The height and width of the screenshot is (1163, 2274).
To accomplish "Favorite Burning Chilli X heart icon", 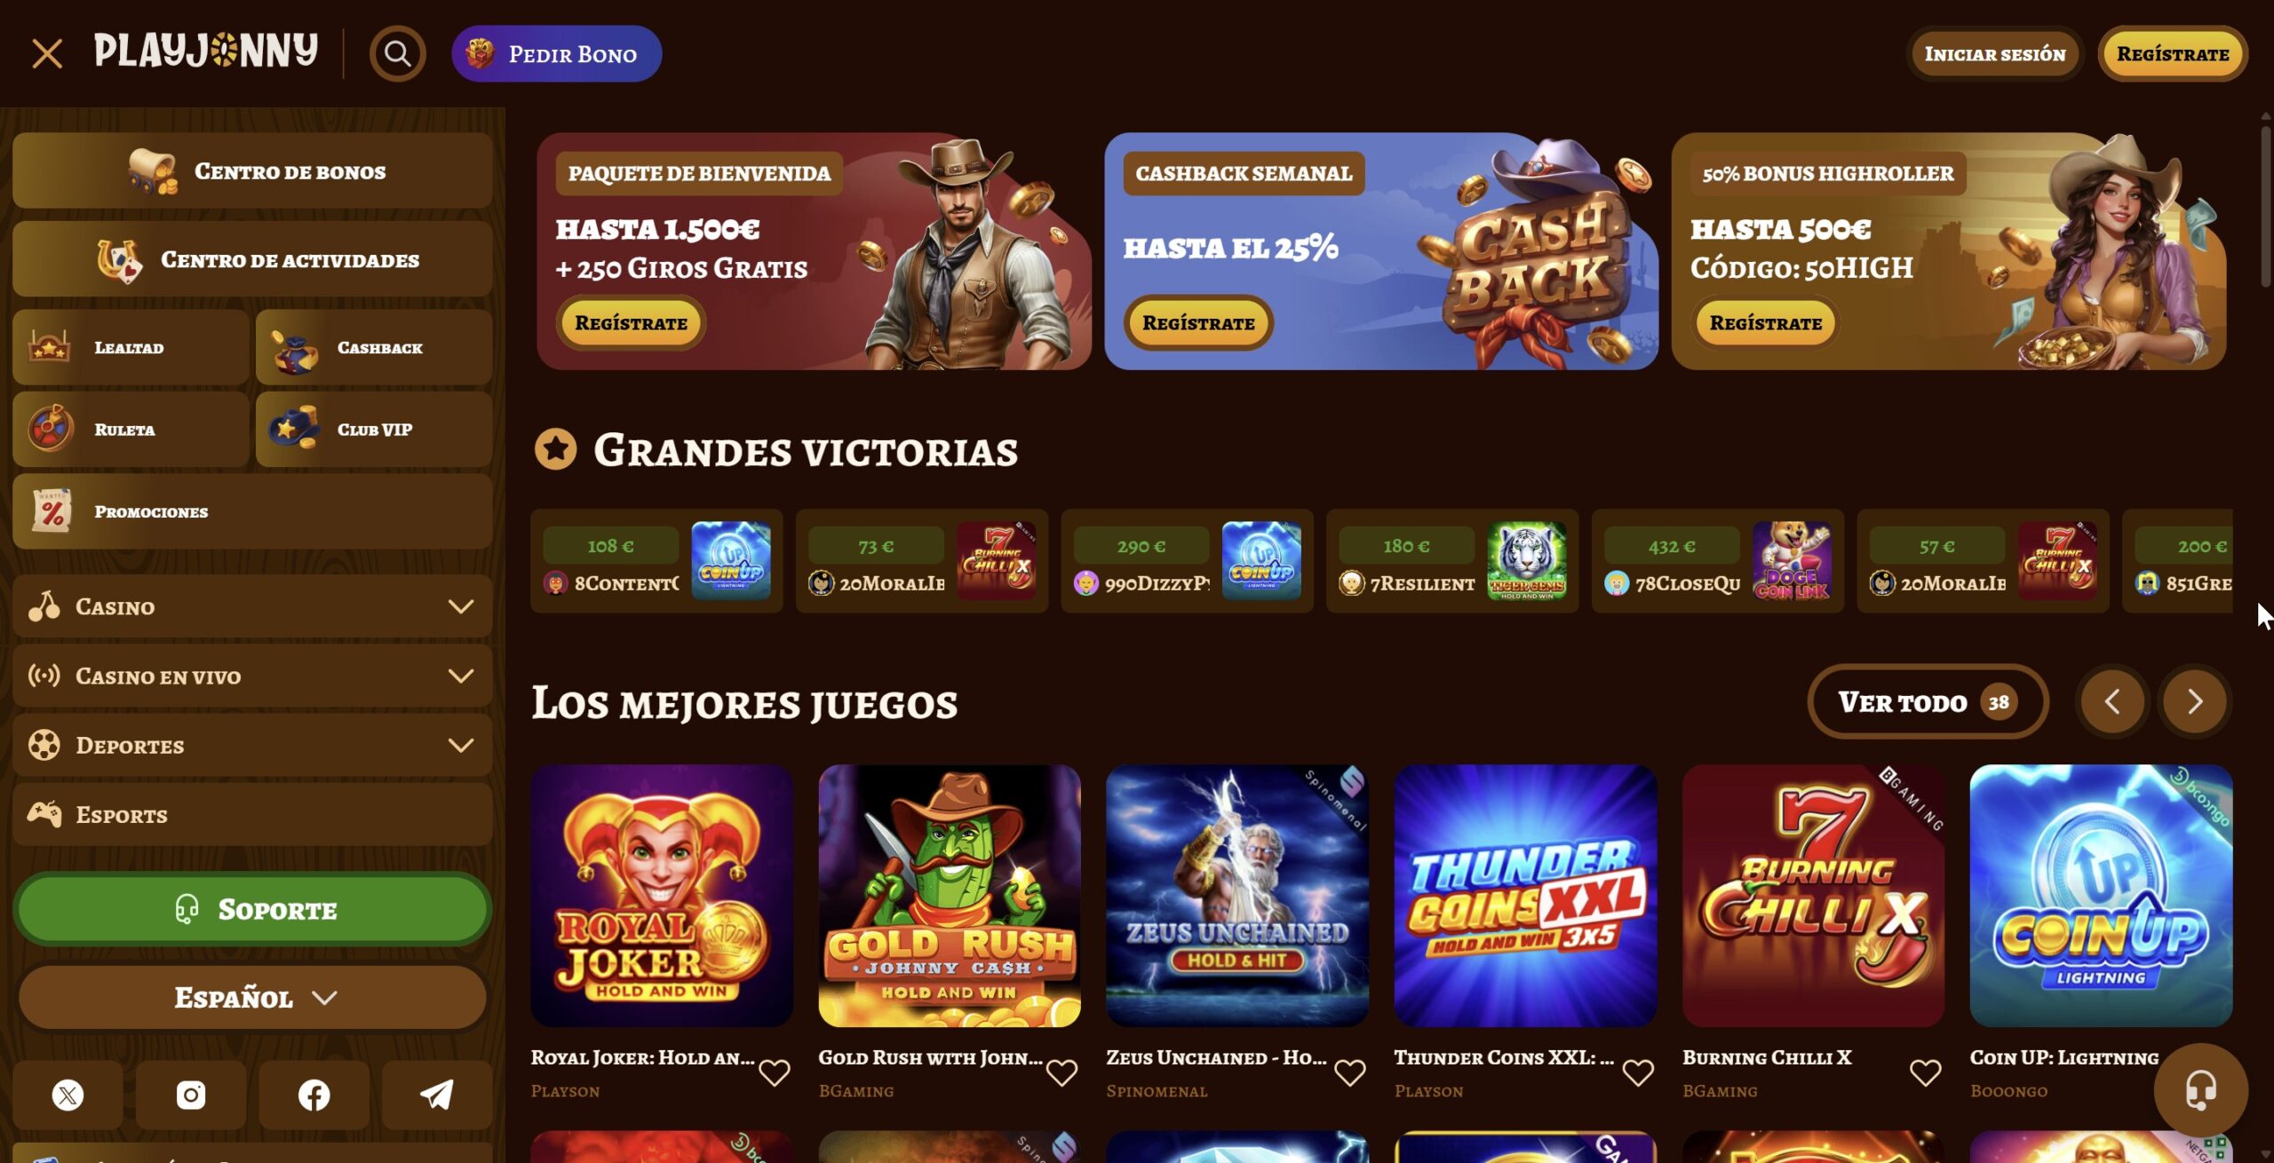I will [x=1925, y=1072].
